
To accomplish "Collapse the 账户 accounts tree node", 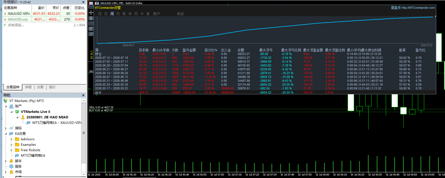I will (6, 106).
